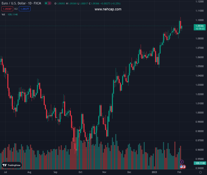The image size is (207, 175).
Task: Click the 1.10000 level on price scale
Action: tap(200, 20)
